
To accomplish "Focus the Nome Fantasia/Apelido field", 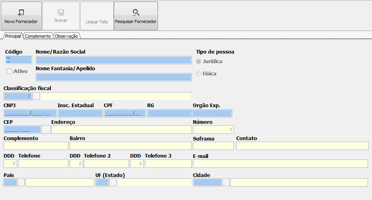I will [x=113, y=77].
